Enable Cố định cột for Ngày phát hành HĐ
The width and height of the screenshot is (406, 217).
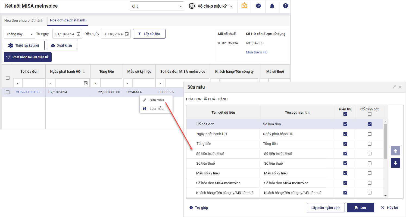370,134
